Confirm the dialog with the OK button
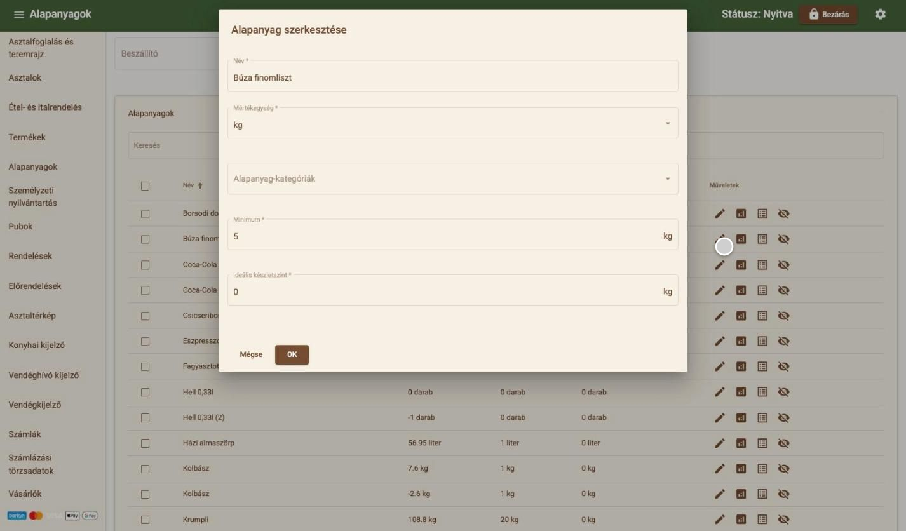The width and height of the screenshot is (906, 531). click(292, 354)
